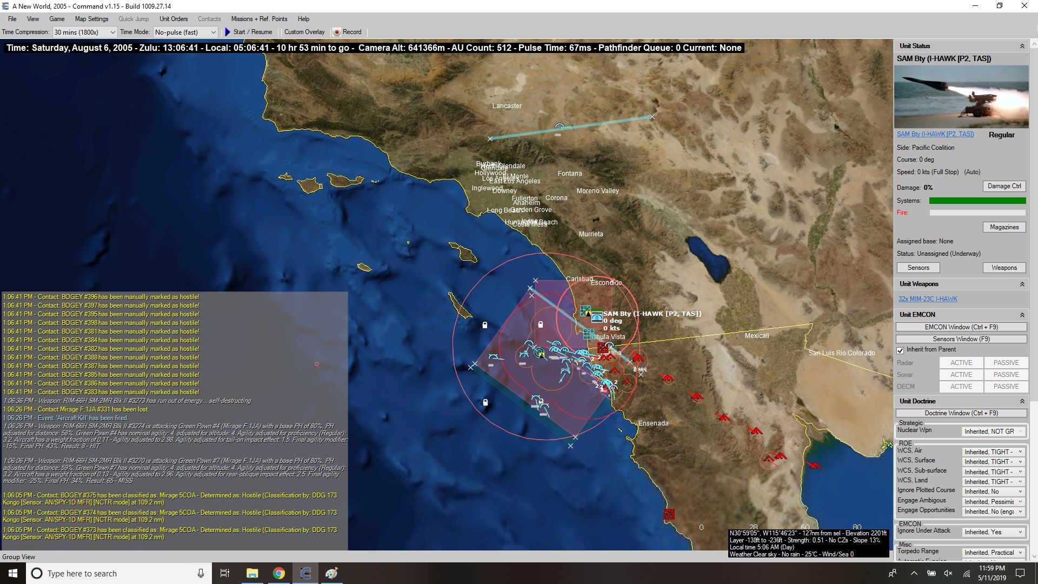Click the microphone icon in search box

click(201, 573)
